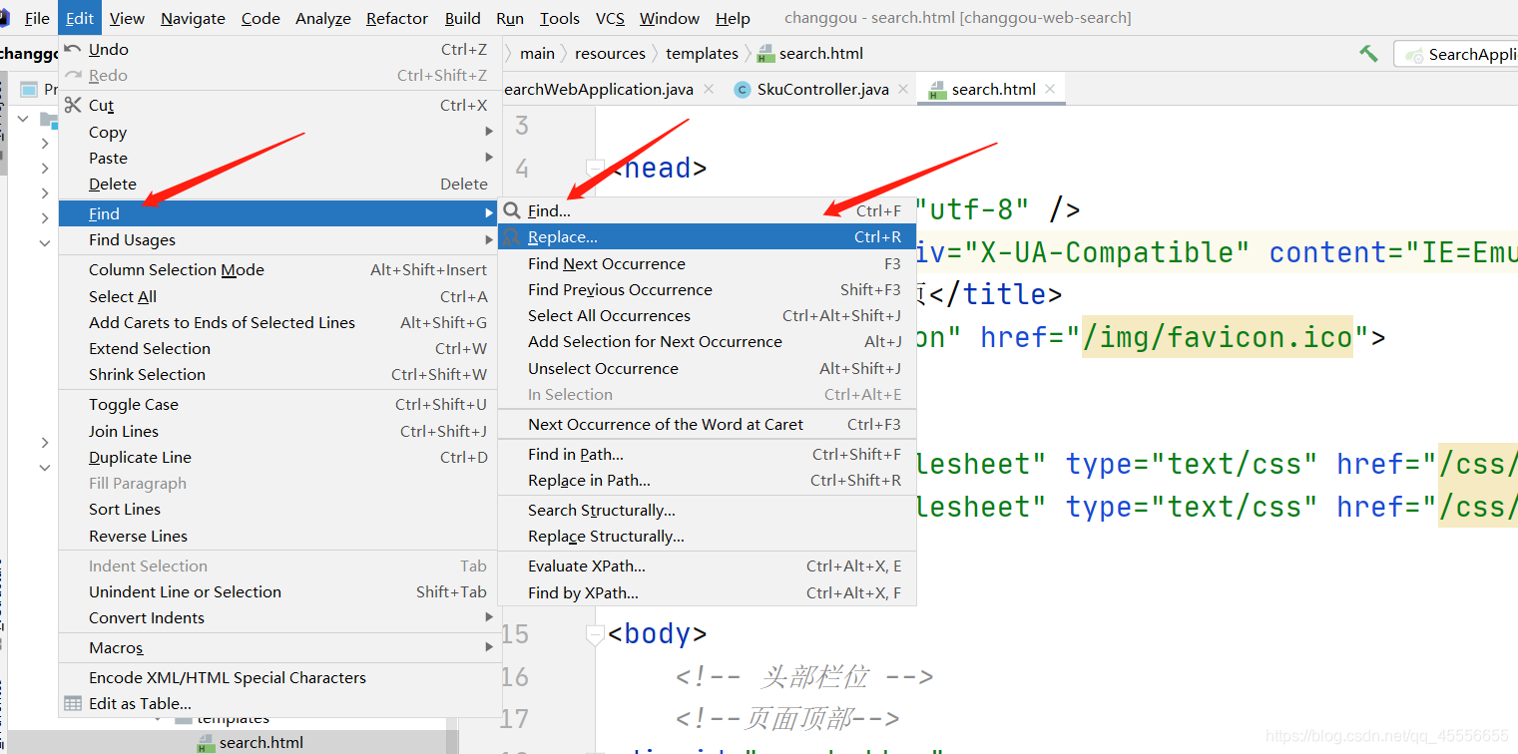Image resolution: width=1518 pixels, height=754 pixels.
Task: Select search.html in the project tree
Action: click(x=261, y=742)
